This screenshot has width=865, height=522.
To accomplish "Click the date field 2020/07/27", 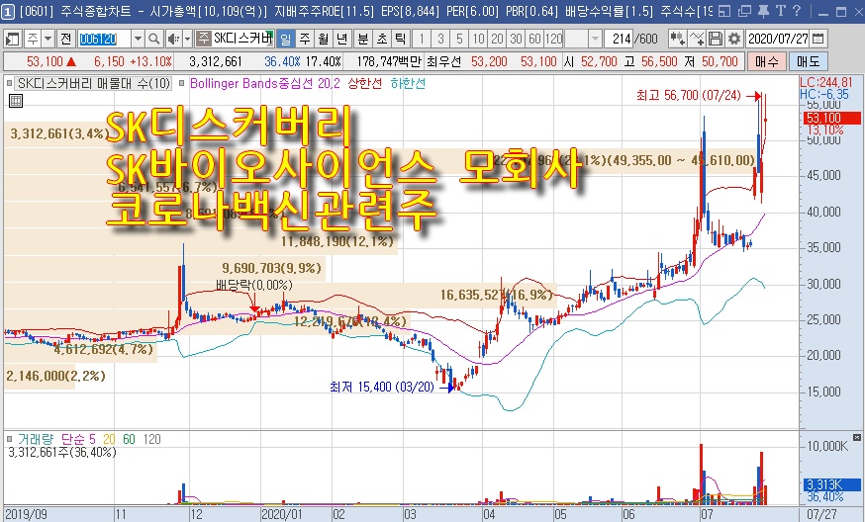I will coord(778,39).
